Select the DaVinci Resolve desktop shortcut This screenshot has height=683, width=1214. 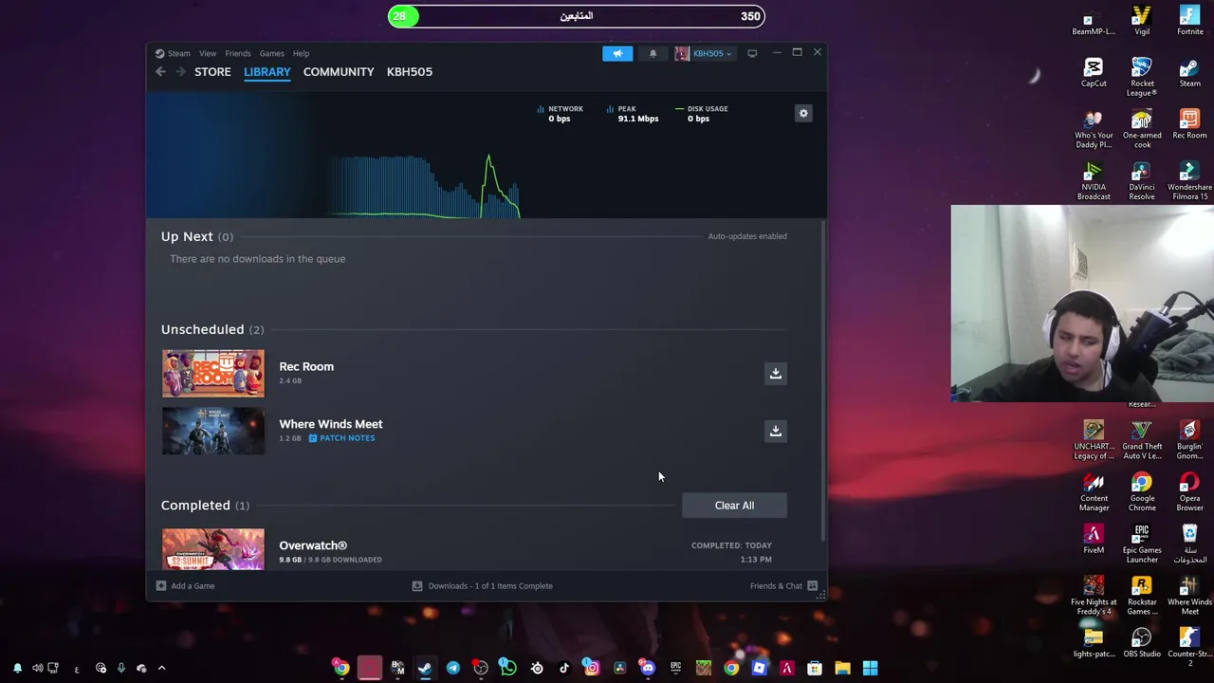click(x=1142, y=181)
